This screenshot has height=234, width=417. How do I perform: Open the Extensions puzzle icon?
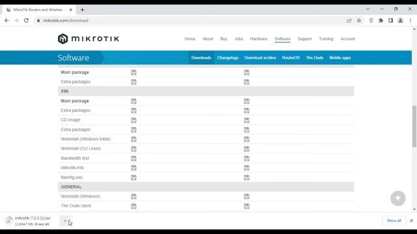tap(381, 20)
